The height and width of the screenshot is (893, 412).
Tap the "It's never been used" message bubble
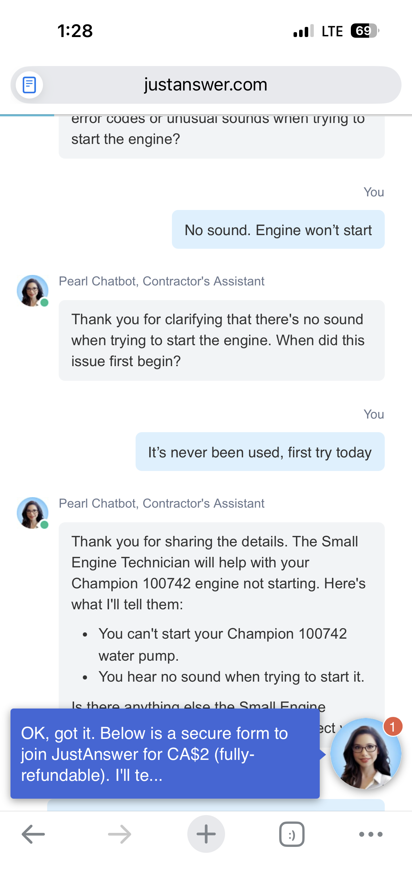pyautogui.click(x=260, y=452)
